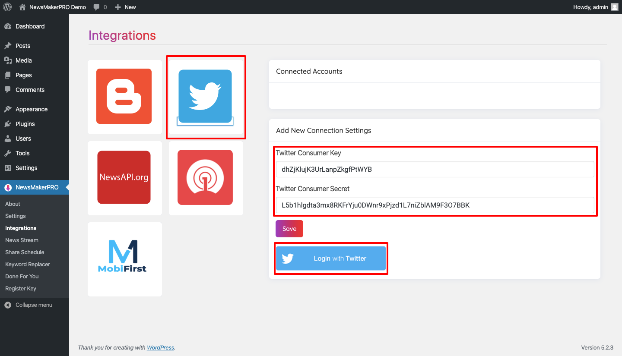The width and height of the screenshot is (622, 356).
Task: Select the NewsAPI.org integration tile
Action: (124, 177)
